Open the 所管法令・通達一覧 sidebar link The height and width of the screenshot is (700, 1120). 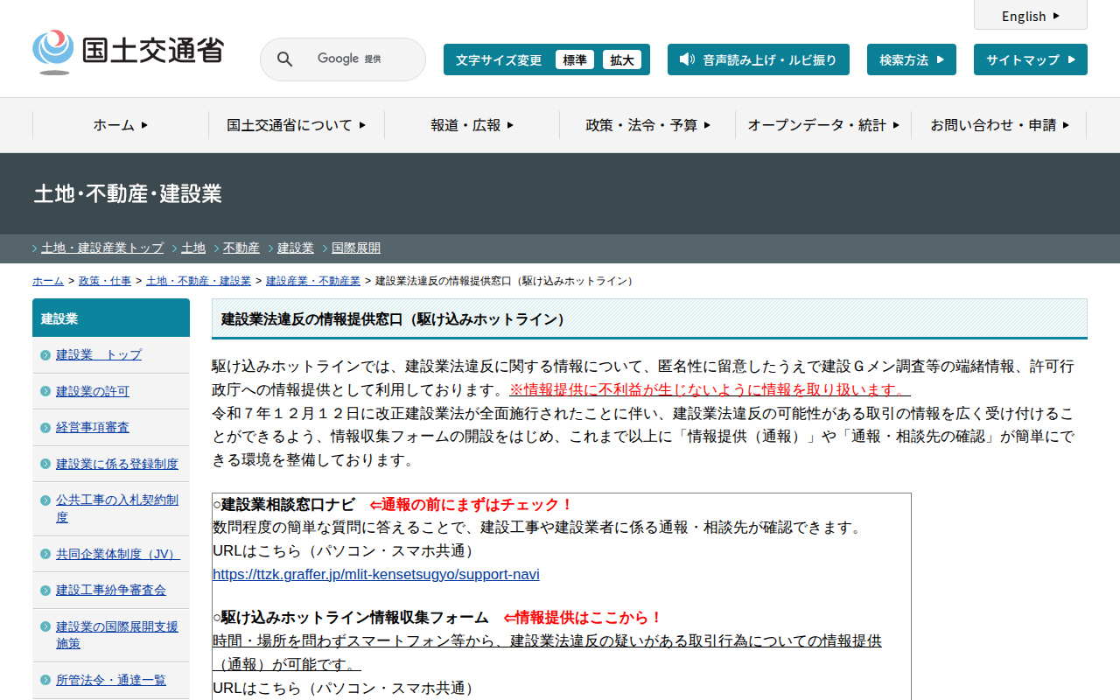point(111,681)
